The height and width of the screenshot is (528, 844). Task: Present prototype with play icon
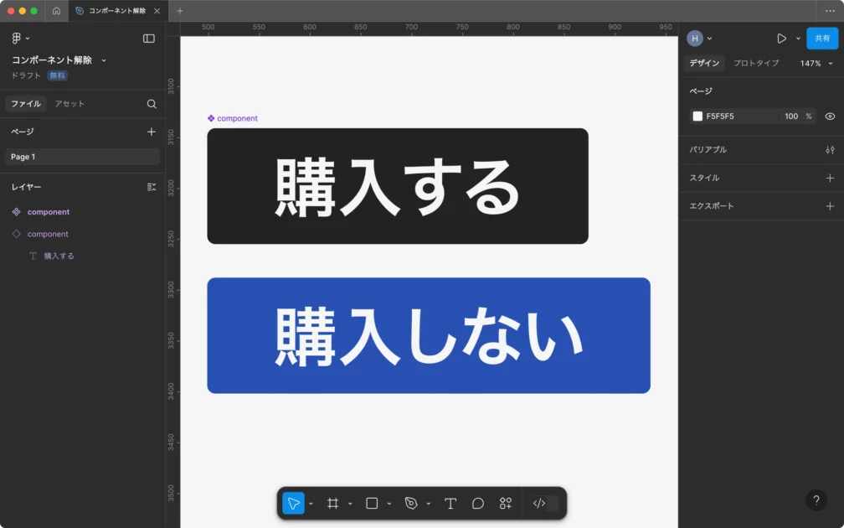[781, 39]
